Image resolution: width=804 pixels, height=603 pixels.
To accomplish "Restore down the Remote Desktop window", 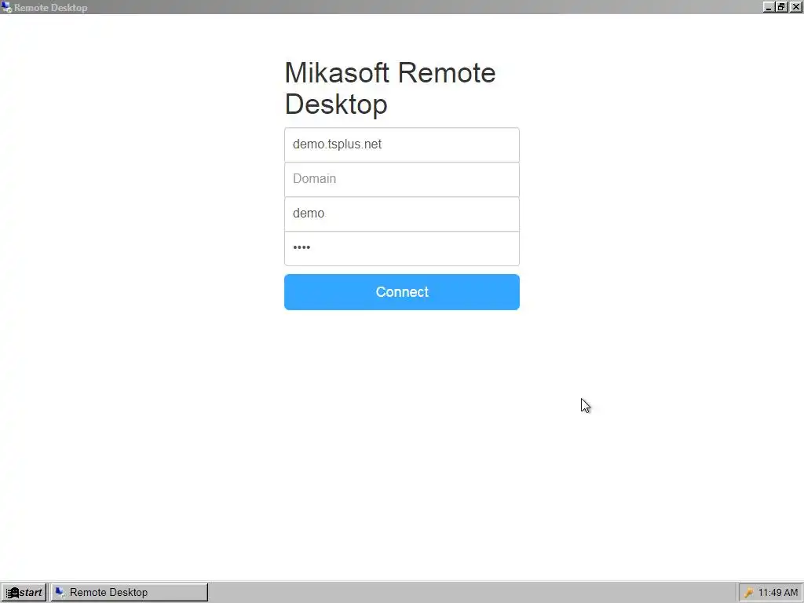I will (x=781, y=7).
